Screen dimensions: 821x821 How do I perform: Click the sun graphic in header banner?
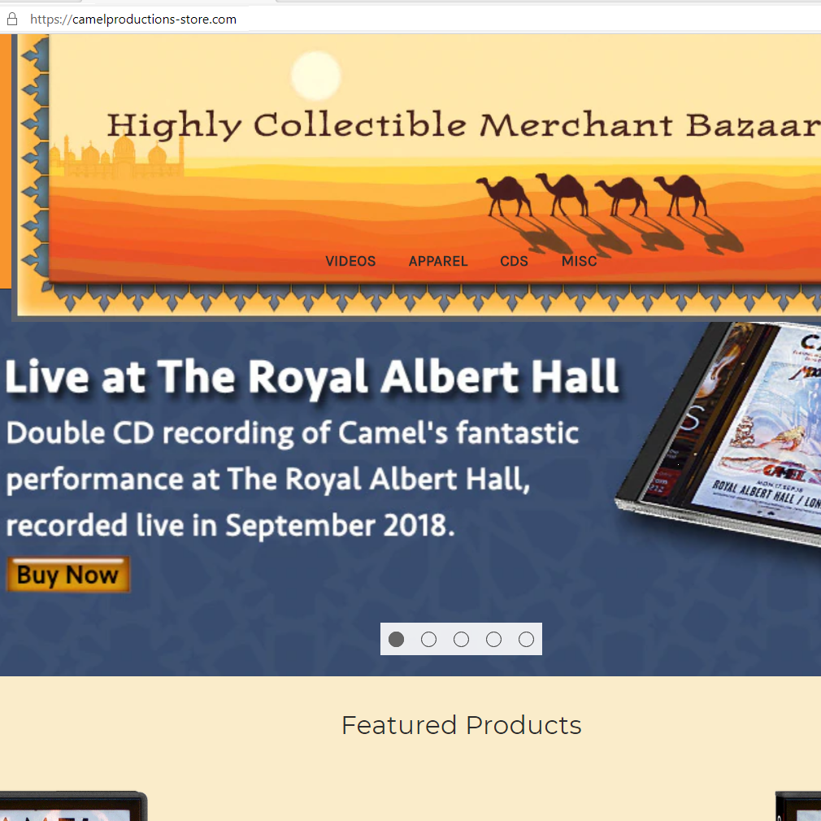coord(315,76)
